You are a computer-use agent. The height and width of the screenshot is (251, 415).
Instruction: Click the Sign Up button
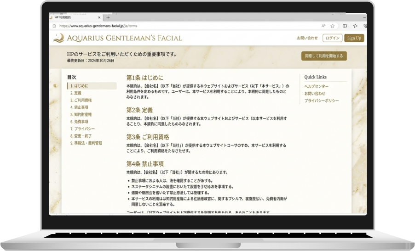pyautogui.click(x=354, y=38)
